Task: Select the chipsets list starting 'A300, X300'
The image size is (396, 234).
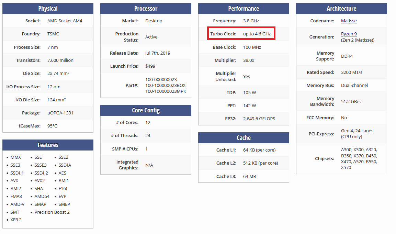Action: click(x=359, y=159)
